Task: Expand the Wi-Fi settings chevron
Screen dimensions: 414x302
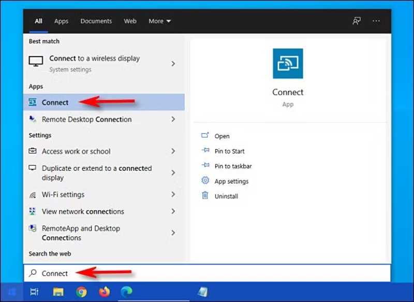Action: click(173, 195)
